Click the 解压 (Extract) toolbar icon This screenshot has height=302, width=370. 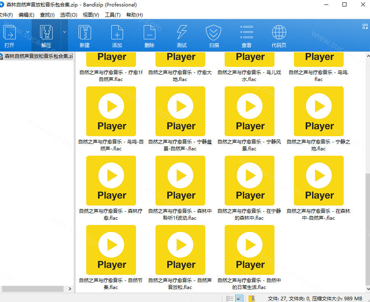pyautogui.click(x=46, y=32)
